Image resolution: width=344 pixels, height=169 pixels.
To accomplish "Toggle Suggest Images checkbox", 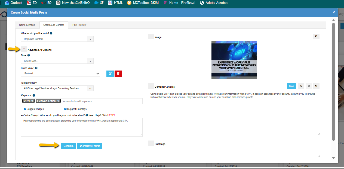I will pyautogui.click(x=25, y=109).
